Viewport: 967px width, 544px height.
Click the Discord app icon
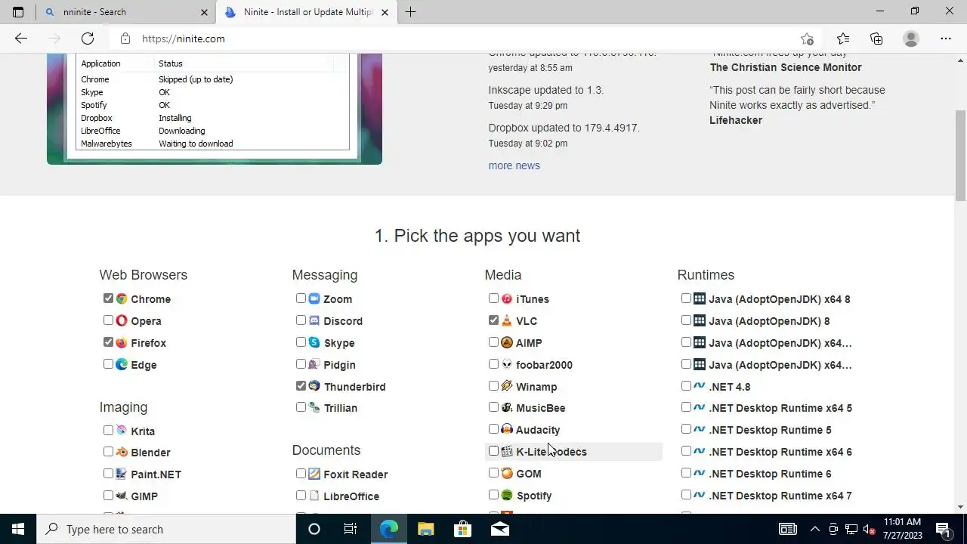pyautogui.click(x=314, y=321)
